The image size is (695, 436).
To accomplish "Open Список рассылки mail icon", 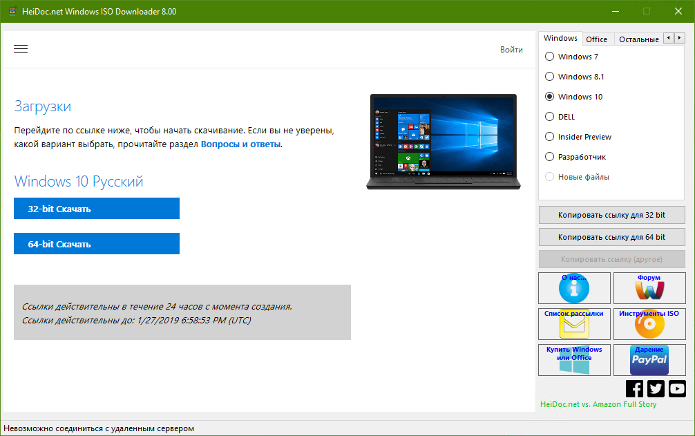I will pyautogui.click(x=574, y=324).
